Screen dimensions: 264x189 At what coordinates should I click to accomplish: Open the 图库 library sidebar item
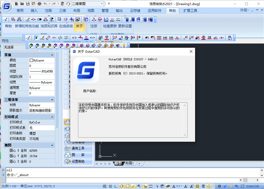point(77,155)
